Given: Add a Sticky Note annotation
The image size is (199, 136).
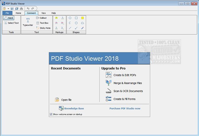Looking at the screenshot, I should pyautogui.click(x=44, y=28).
